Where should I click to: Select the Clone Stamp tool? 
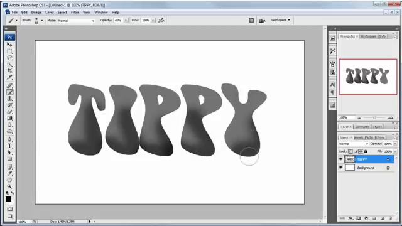[x=9, y=99]
